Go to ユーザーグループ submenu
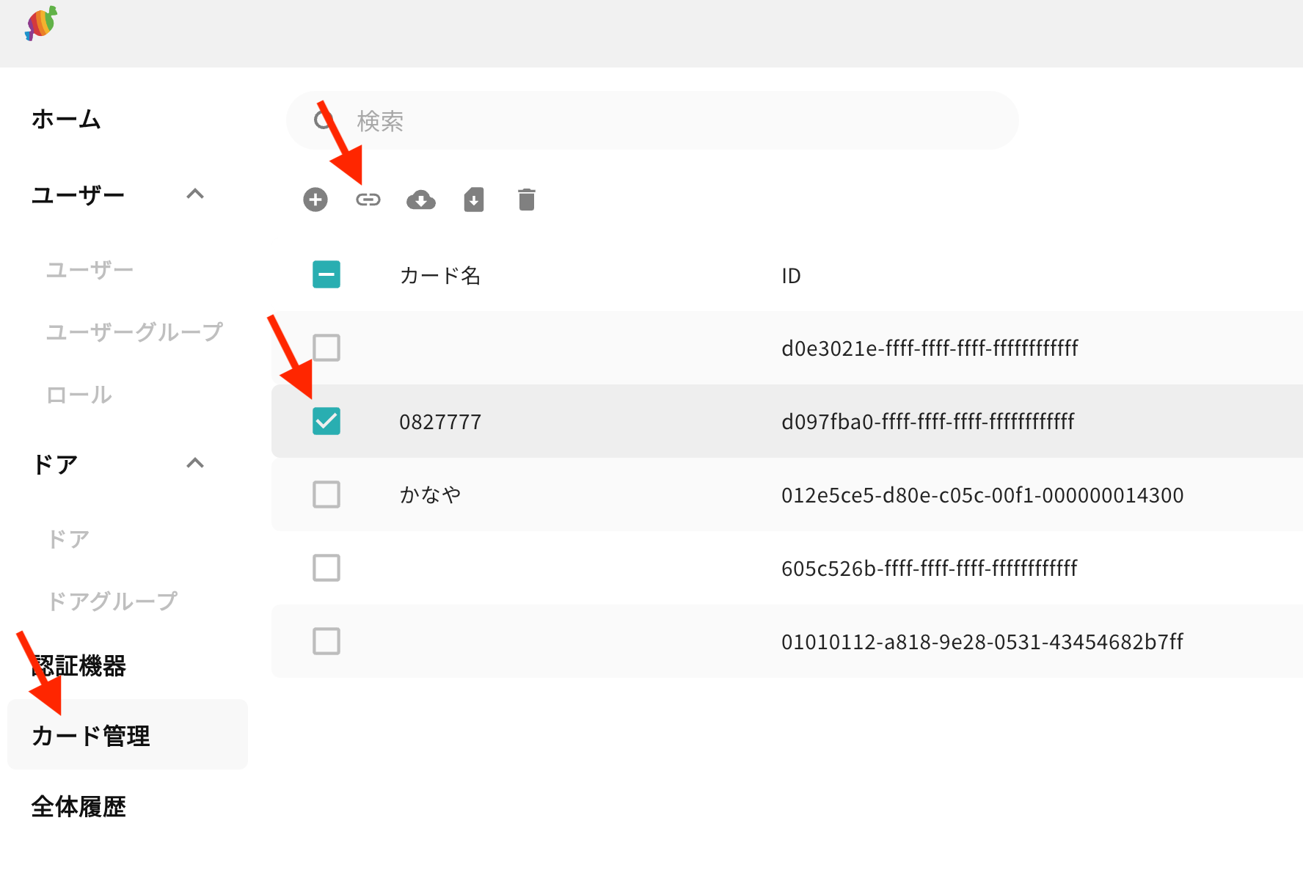The image size is (1303, 873). pos(134,332)
